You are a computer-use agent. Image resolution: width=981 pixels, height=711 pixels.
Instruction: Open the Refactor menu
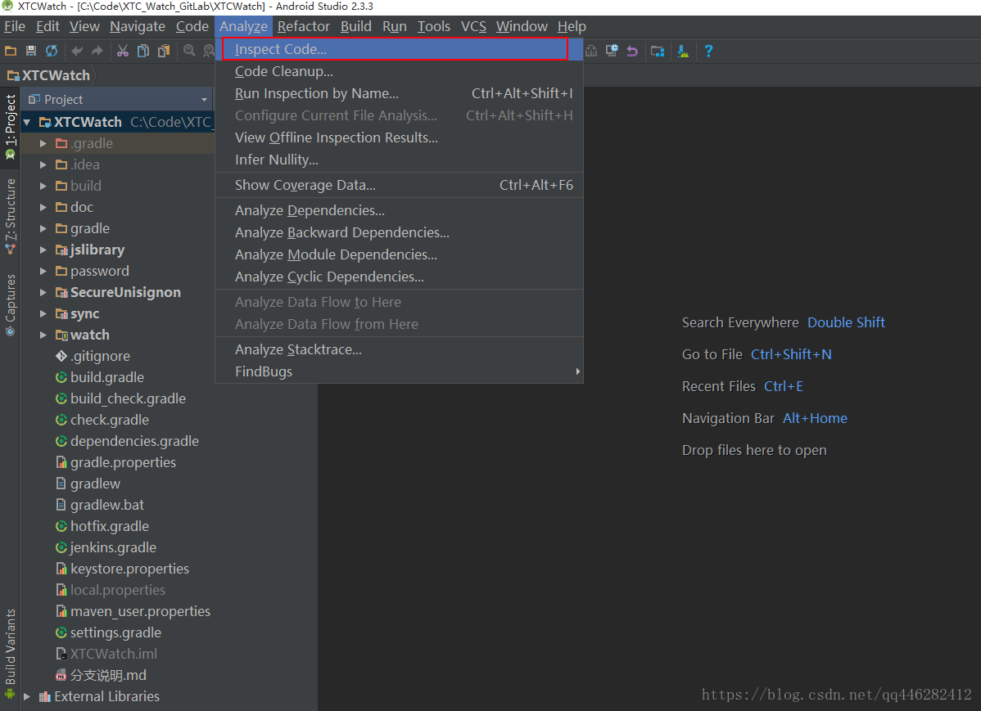point(304,26)
